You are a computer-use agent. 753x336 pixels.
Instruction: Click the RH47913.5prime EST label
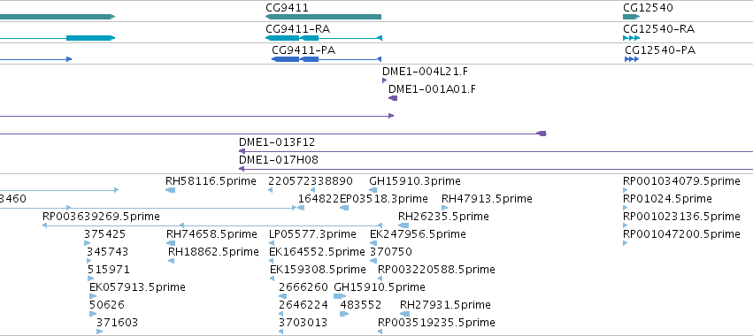(x=487, y=199)
